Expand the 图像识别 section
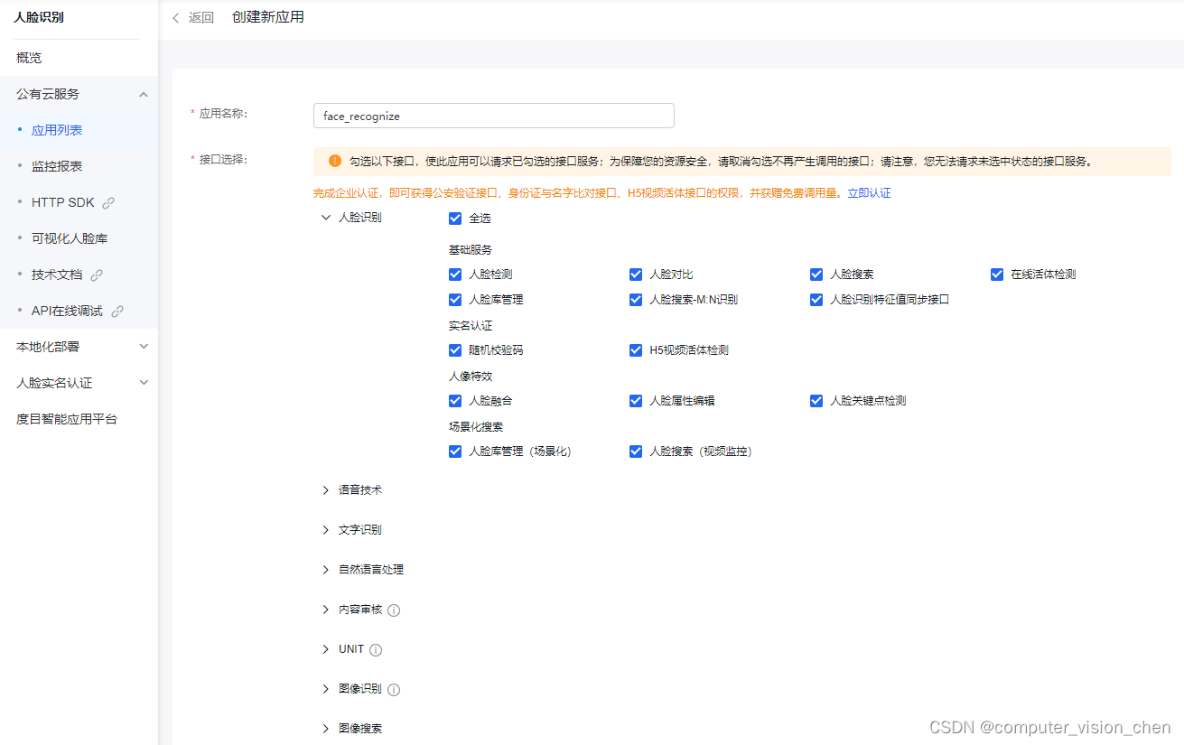The width and height of the screenshot is (1184, 745). pyautogui.click(x=326, y=689)
